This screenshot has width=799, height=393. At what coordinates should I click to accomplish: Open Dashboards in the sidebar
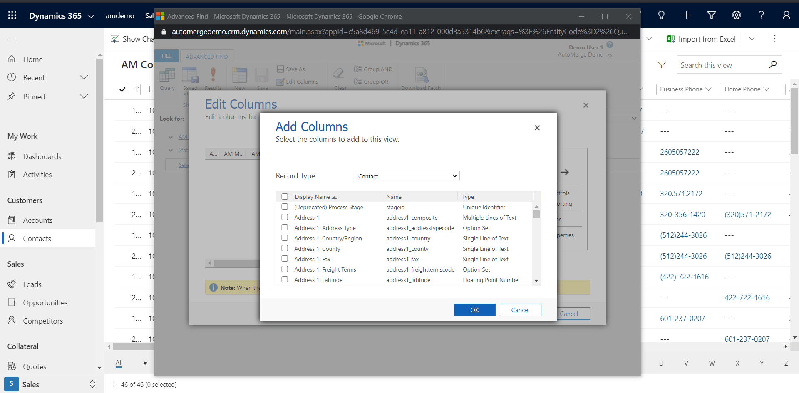pos(42,156)
